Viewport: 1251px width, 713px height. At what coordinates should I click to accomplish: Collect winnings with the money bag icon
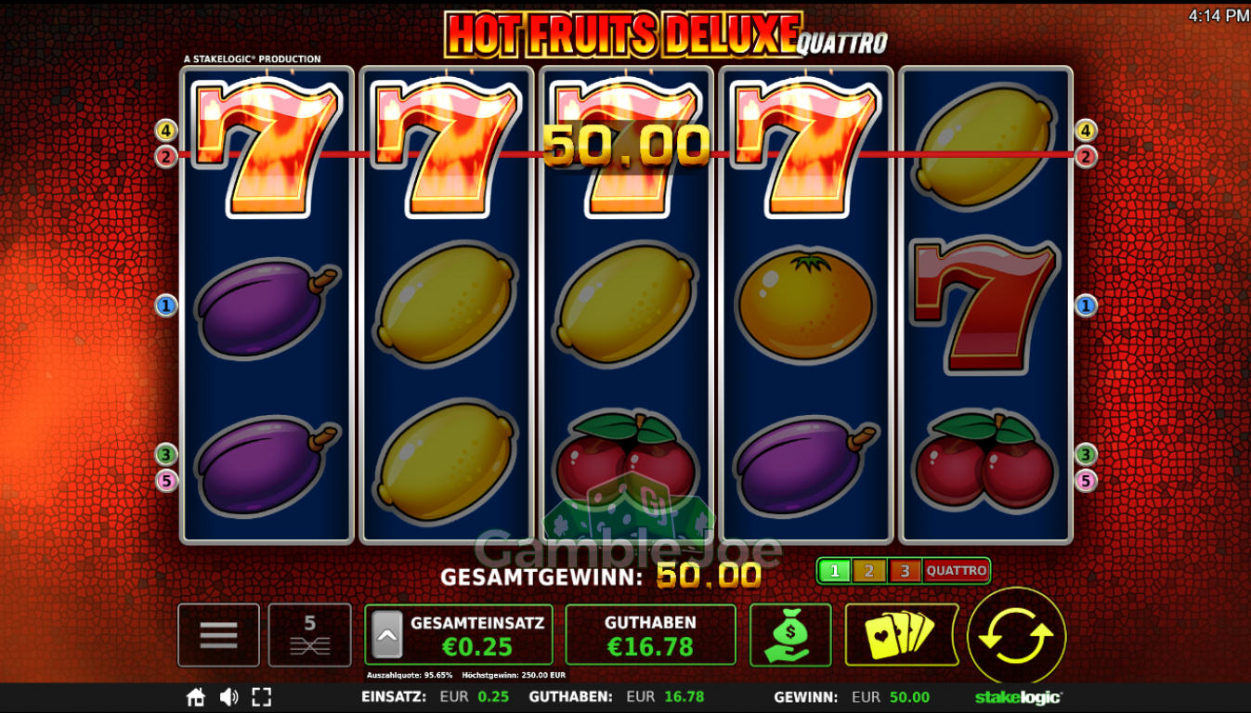pos(790,635)
